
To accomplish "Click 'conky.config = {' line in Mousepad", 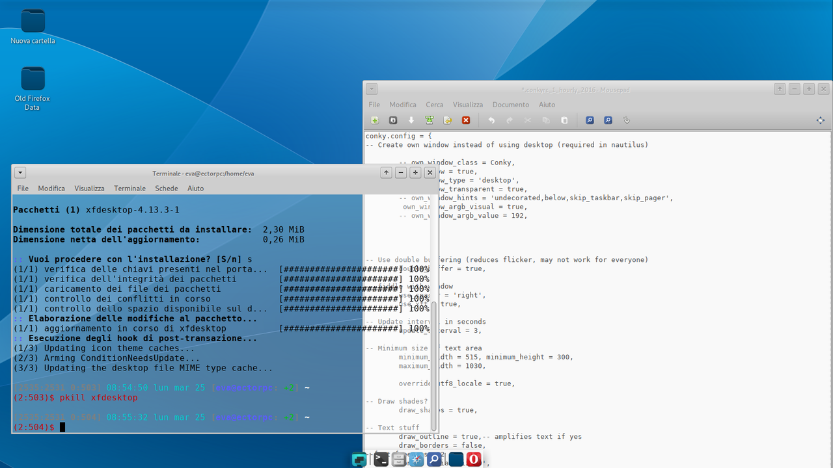I will pos(399,136).
